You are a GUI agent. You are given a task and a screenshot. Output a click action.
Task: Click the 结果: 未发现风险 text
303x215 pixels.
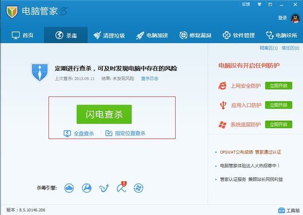[x=118, y=78]
